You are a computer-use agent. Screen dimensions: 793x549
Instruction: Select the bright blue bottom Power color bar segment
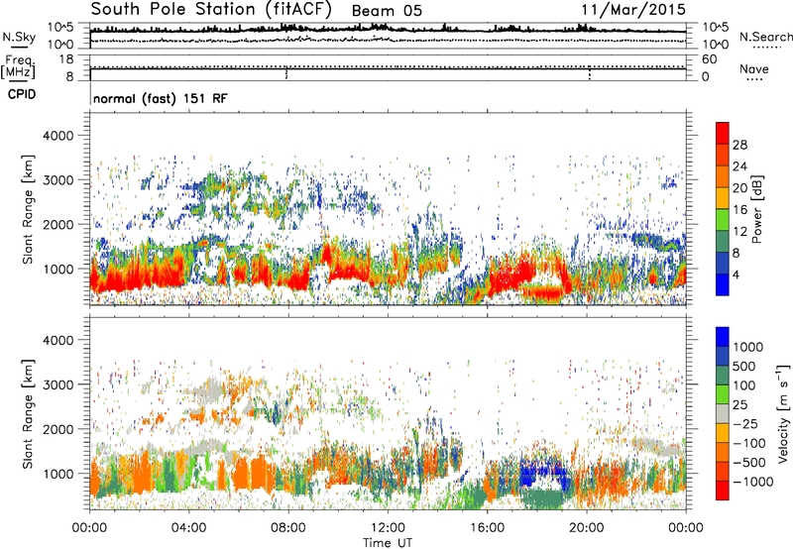(723, 285)
